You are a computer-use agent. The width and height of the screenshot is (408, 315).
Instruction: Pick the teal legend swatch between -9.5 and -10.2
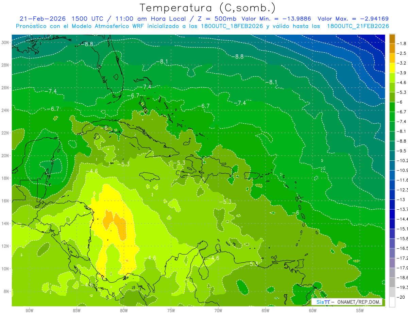click(392, 155)
